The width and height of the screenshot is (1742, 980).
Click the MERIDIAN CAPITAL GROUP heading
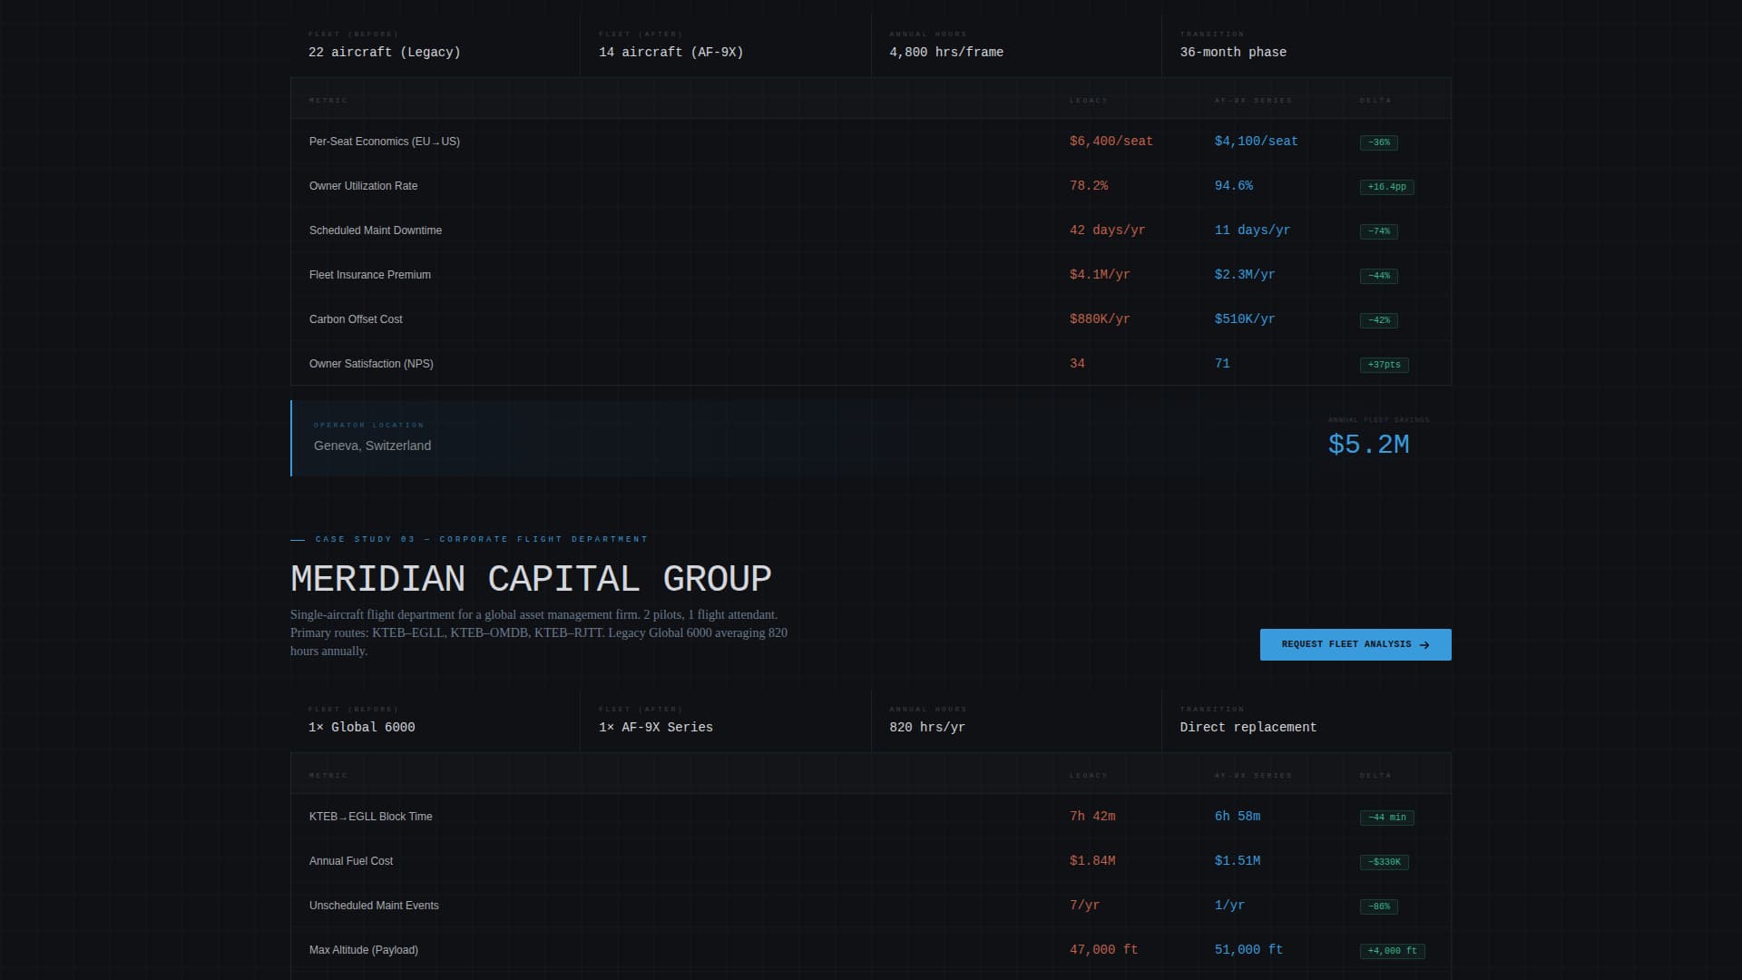pyautogui.click(x=531, y=578)
